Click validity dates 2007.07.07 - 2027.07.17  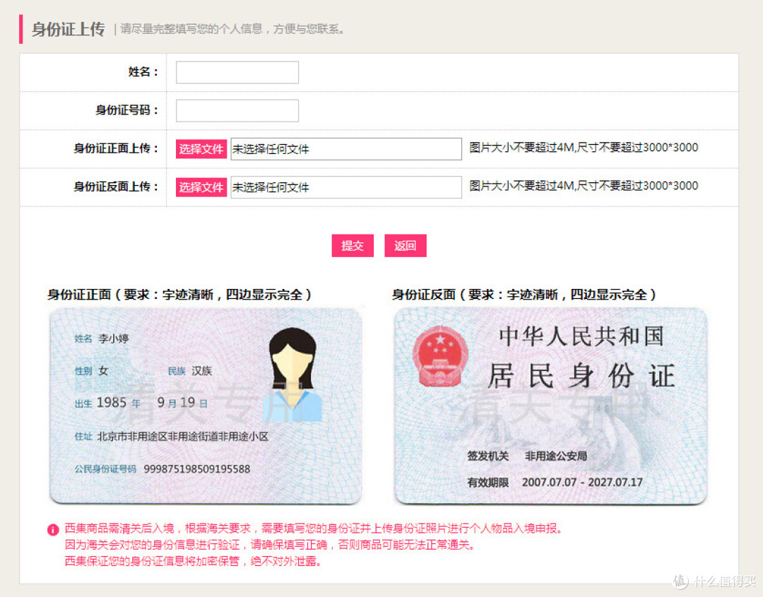(x=582, y=482)
